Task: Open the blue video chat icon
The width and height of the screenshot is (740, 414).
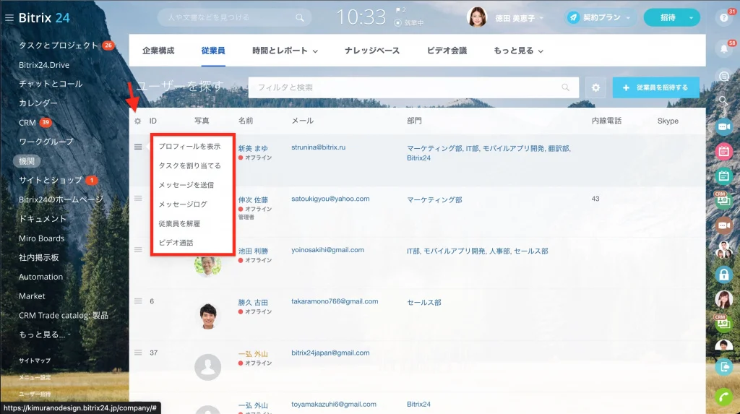Action: (x=724, y=126)
